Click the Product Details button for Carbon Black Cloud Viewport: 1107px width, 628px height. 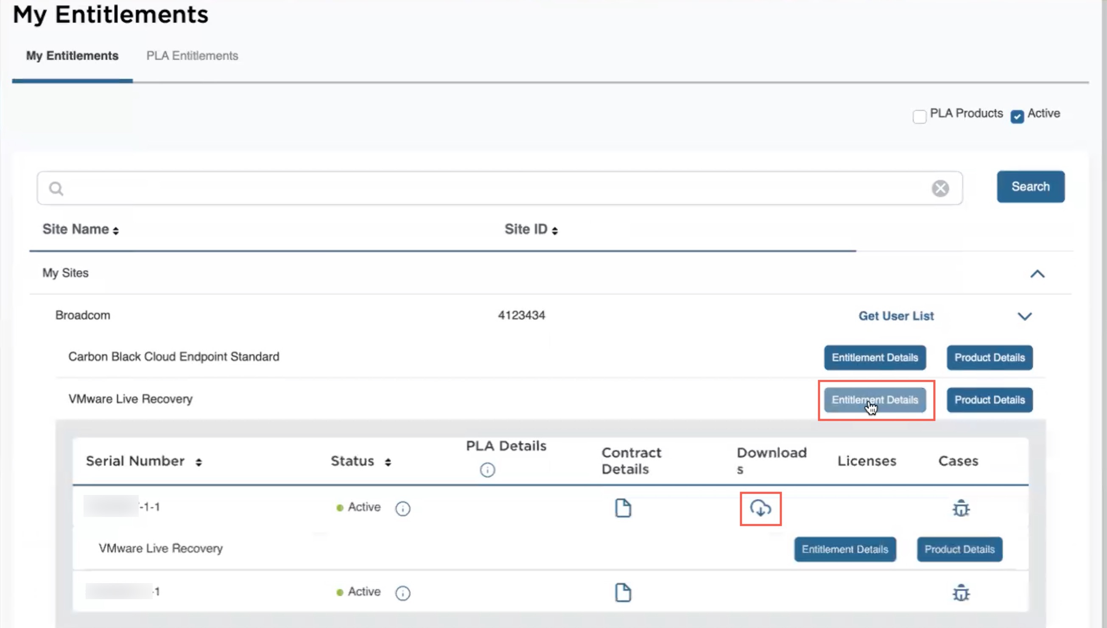pyautogui.click(x=989, y=357)
